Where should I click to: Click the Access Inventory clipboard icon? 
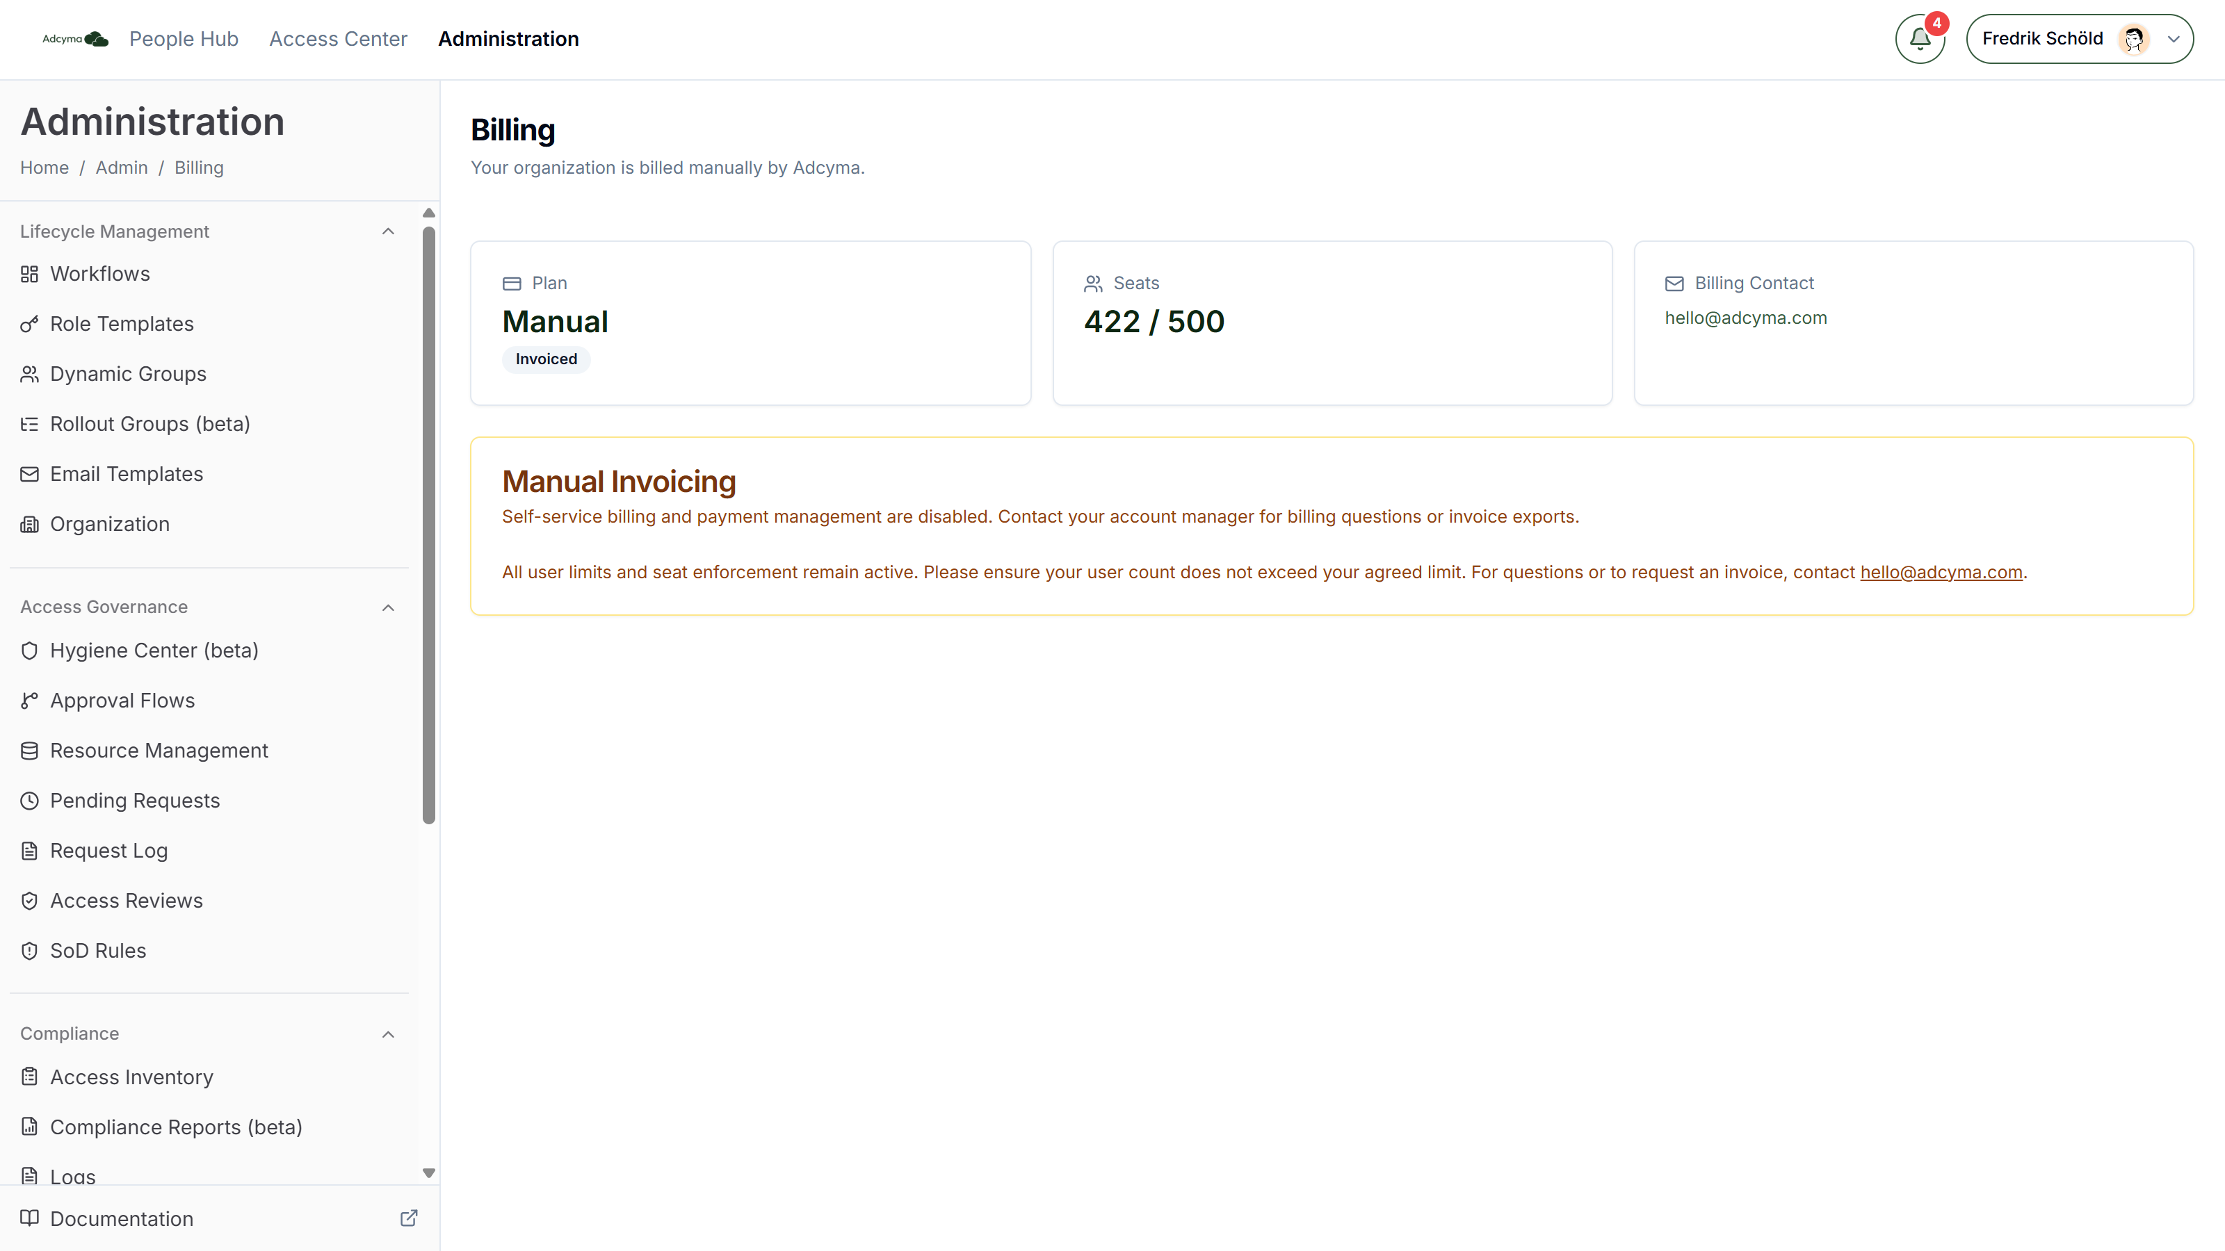(29, 1077)
